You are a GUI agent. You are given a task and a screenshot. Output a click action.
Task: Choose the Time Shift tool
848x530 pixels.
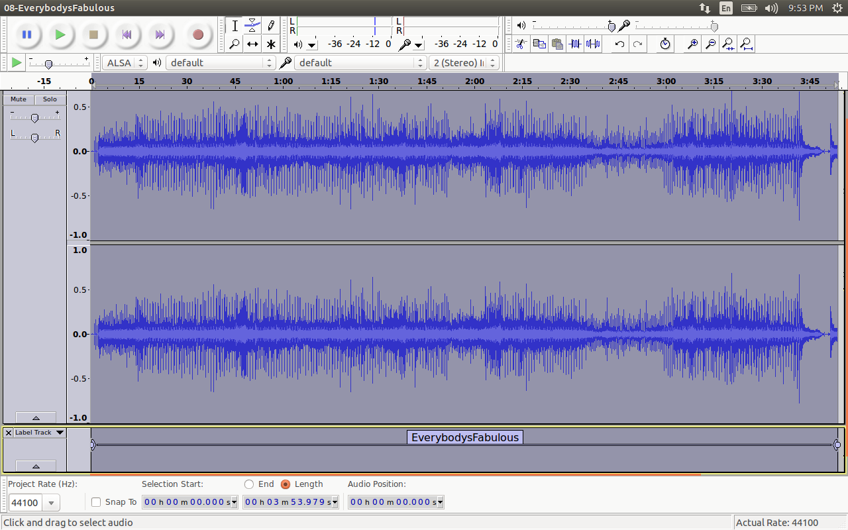tap(252, 44)
